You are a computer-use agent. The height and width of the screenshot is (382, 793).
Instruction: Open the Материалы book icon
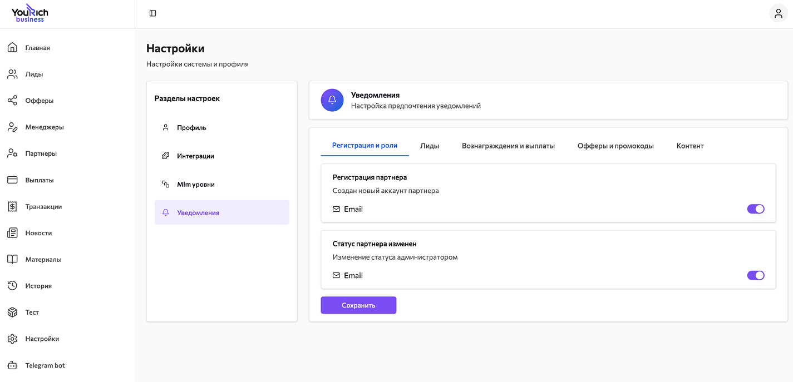click(12, 259)
